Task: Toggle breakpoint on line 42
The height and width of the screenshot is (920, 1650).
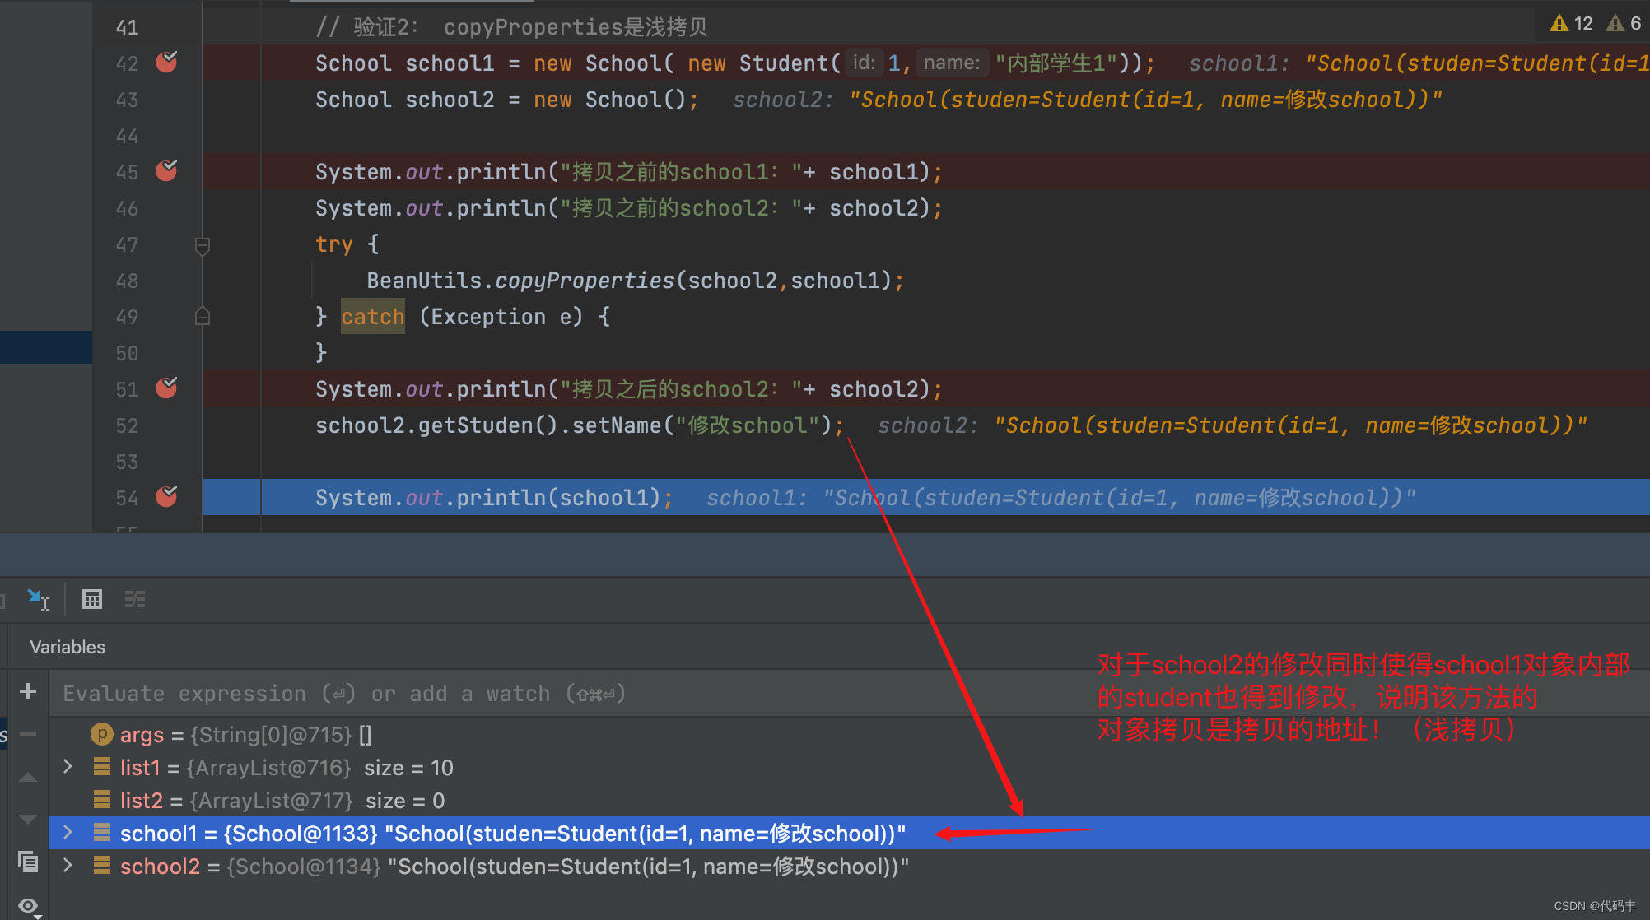Action: [166, 63]
